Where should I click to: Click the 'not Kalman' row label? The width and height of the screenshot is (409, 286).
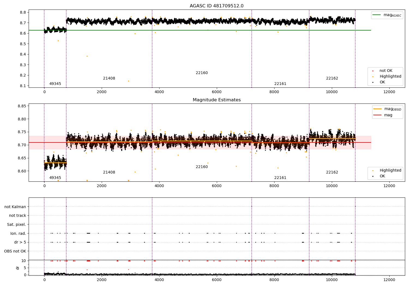point(15,207)
